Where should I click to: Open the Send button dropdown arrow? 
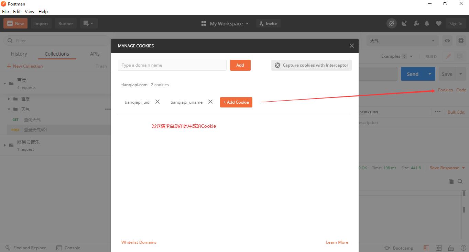tap(430, 74)
